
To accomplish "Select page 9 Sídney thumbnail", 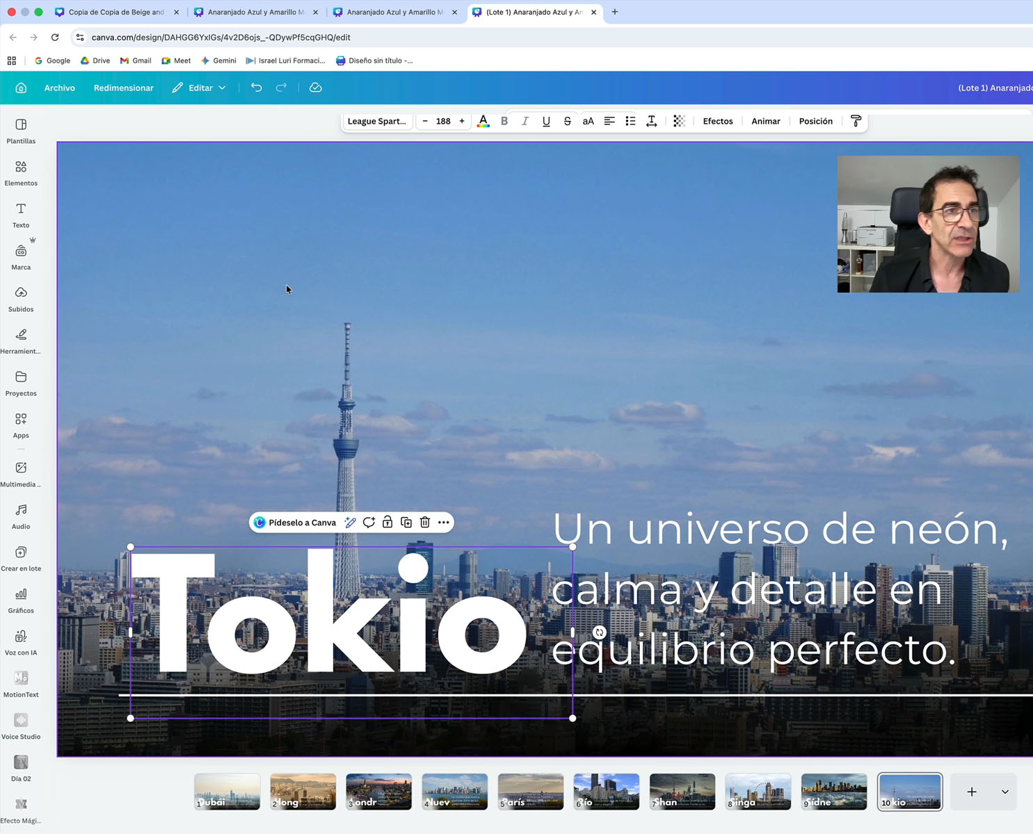I will tap(834, 792).
